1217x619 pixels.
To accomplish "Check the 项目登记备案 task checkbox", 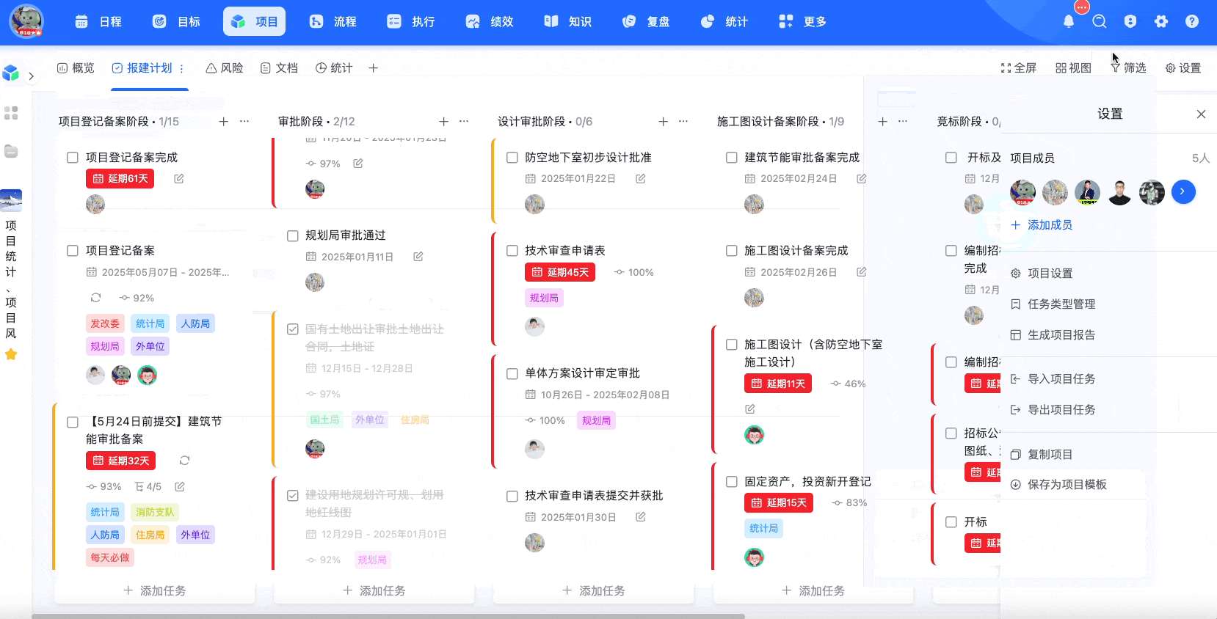I will pos(73,251).
